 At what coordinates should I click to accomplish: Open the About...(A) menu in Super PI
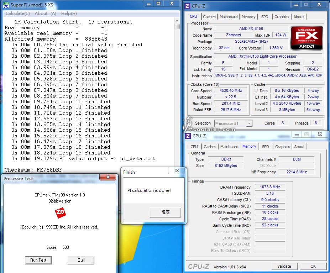(x=46, y=14)
